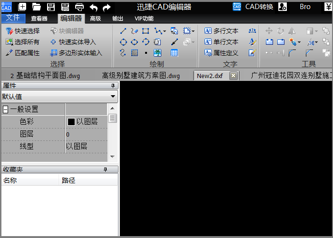Select the Rectangle drawing tool
333x238 pixels.
(146, 31)
